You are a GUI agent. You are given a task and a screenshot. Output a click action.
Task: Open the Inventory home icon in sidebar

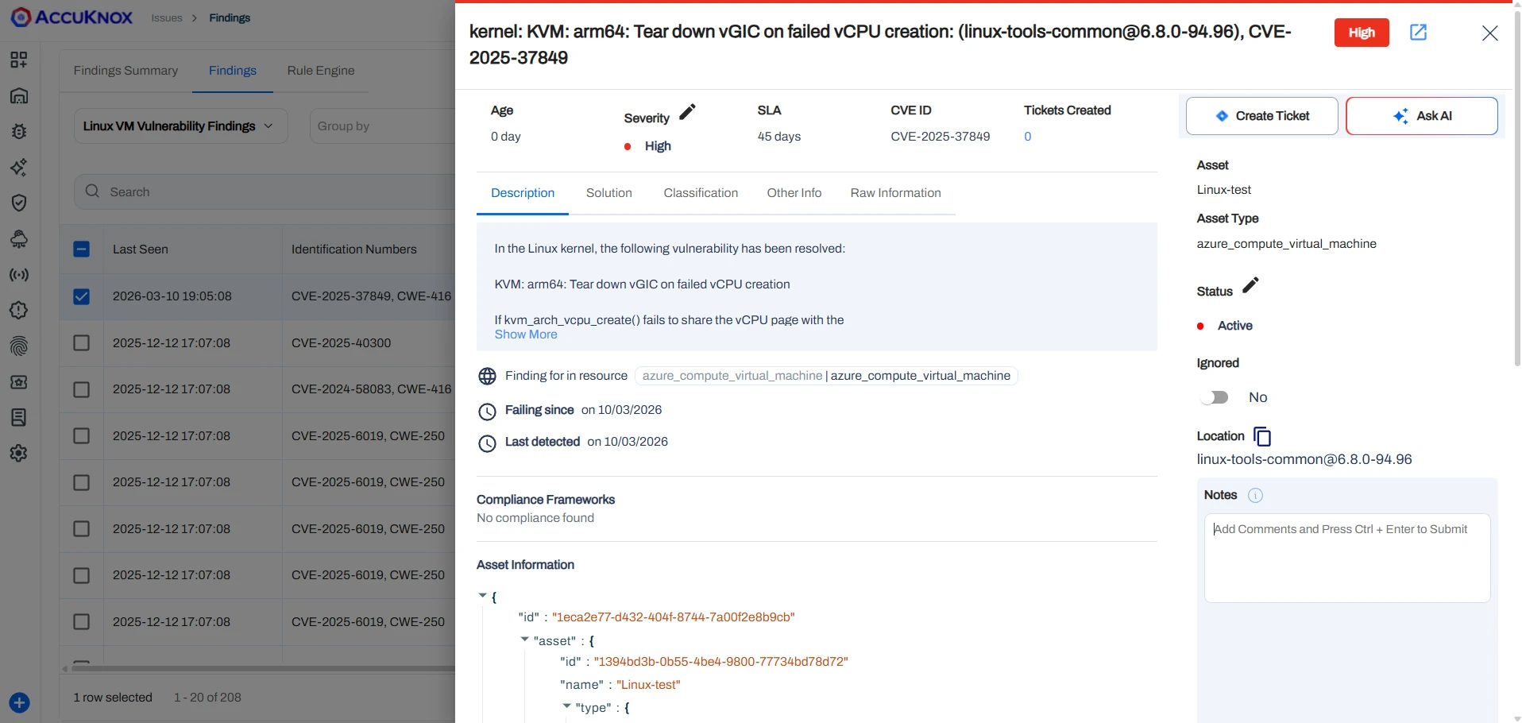coord(19,95)
